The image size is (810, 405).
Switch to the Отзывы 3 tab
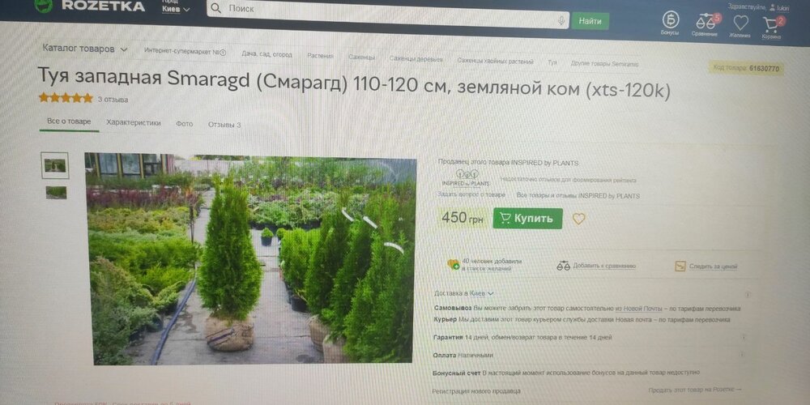(224, 125)
